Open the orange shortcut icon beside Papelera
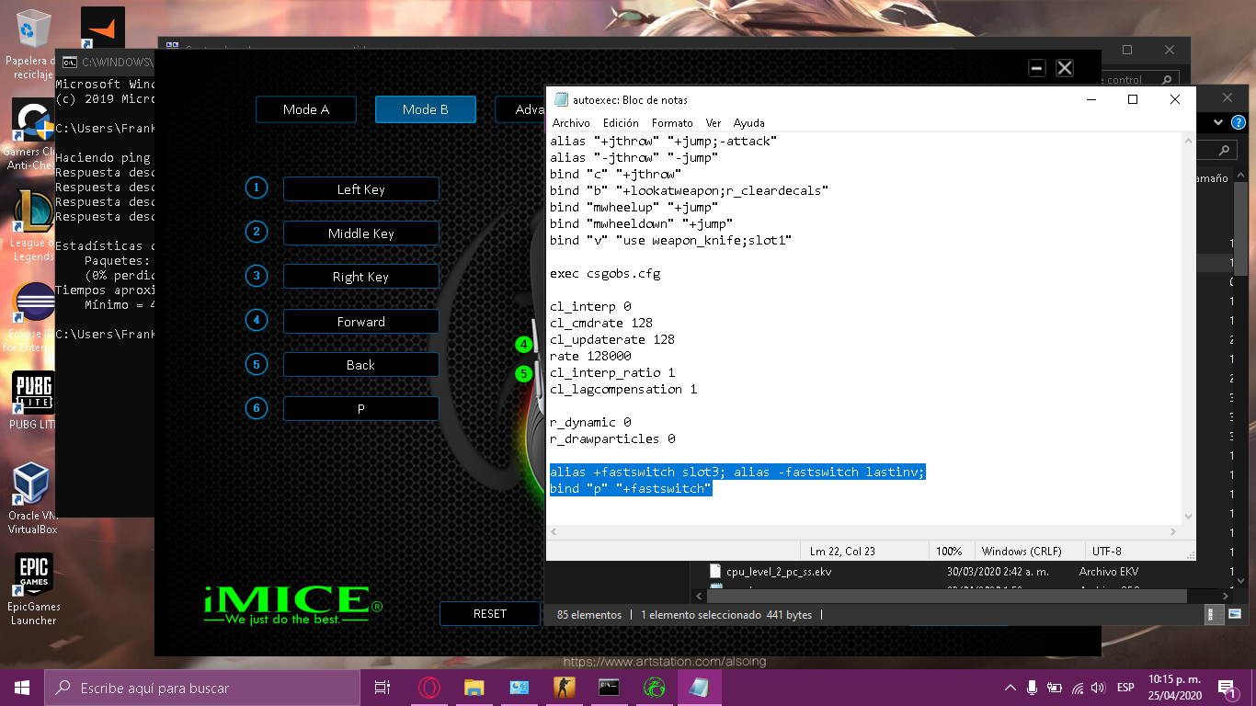This screenshot has width=1256, height=706. 102,28
